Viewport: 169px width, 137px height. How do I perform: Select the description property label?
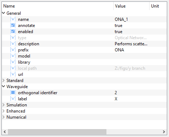click(x=28, y=44)
